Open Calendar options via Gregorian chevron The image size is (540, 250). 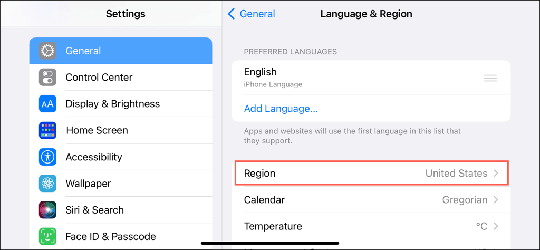coord(496,200)
